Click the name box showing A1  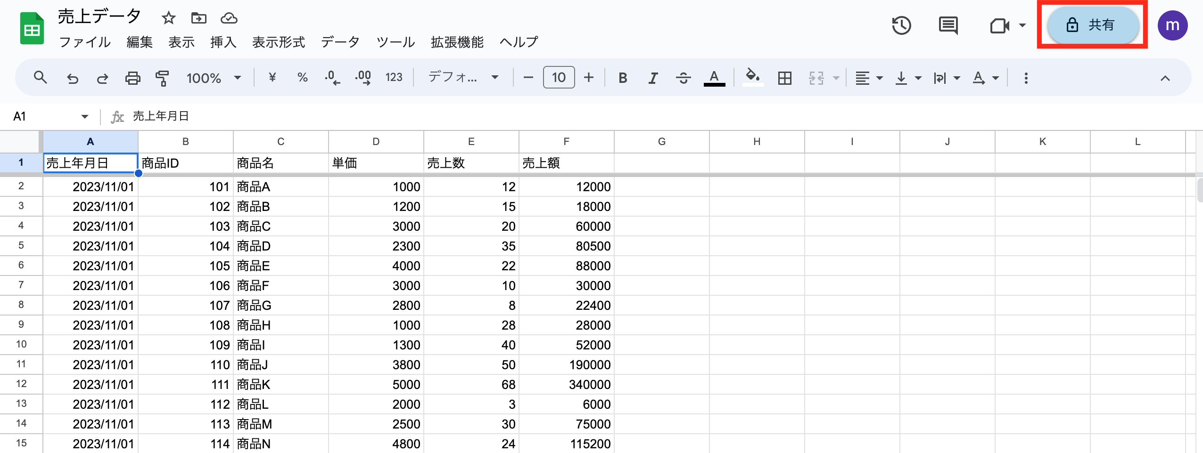pyautogui.click(x=42, y=116)
